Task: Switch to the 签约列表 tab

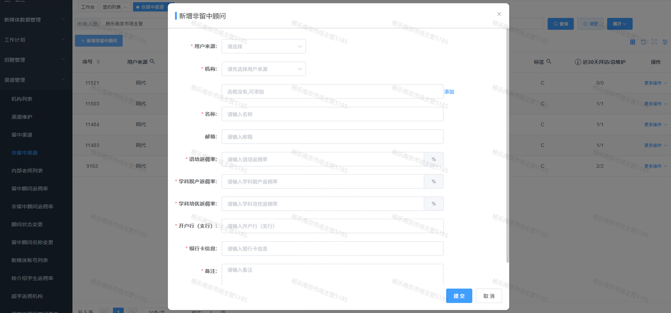Action: 114,7
